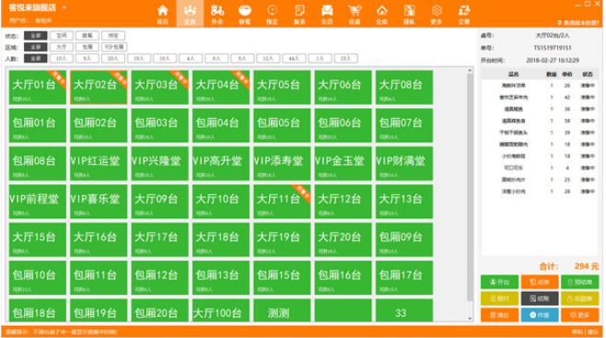Open the orange 更多 button in action panel
Screen dimensions: 606x338
pos(579,315)
